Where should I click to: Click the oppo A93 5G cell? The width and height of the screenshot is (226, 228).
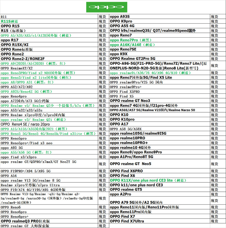[x=49, y=148]
